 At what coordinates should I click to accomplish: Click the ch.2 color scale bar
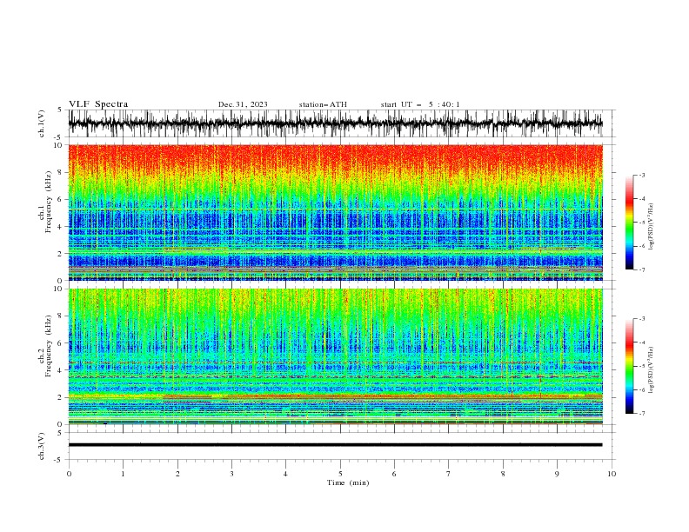[629, 366]
